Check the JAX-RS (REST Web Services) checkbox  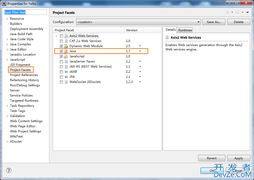tap(62, 67)
